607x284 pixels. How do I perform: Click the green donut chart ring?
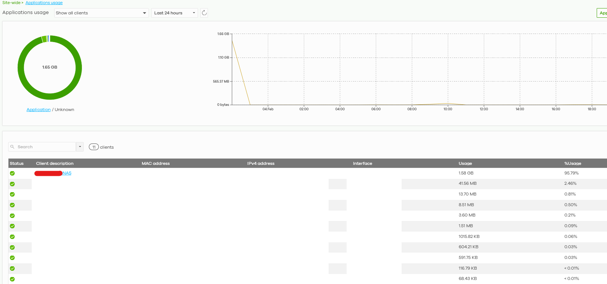click(50, 96)
